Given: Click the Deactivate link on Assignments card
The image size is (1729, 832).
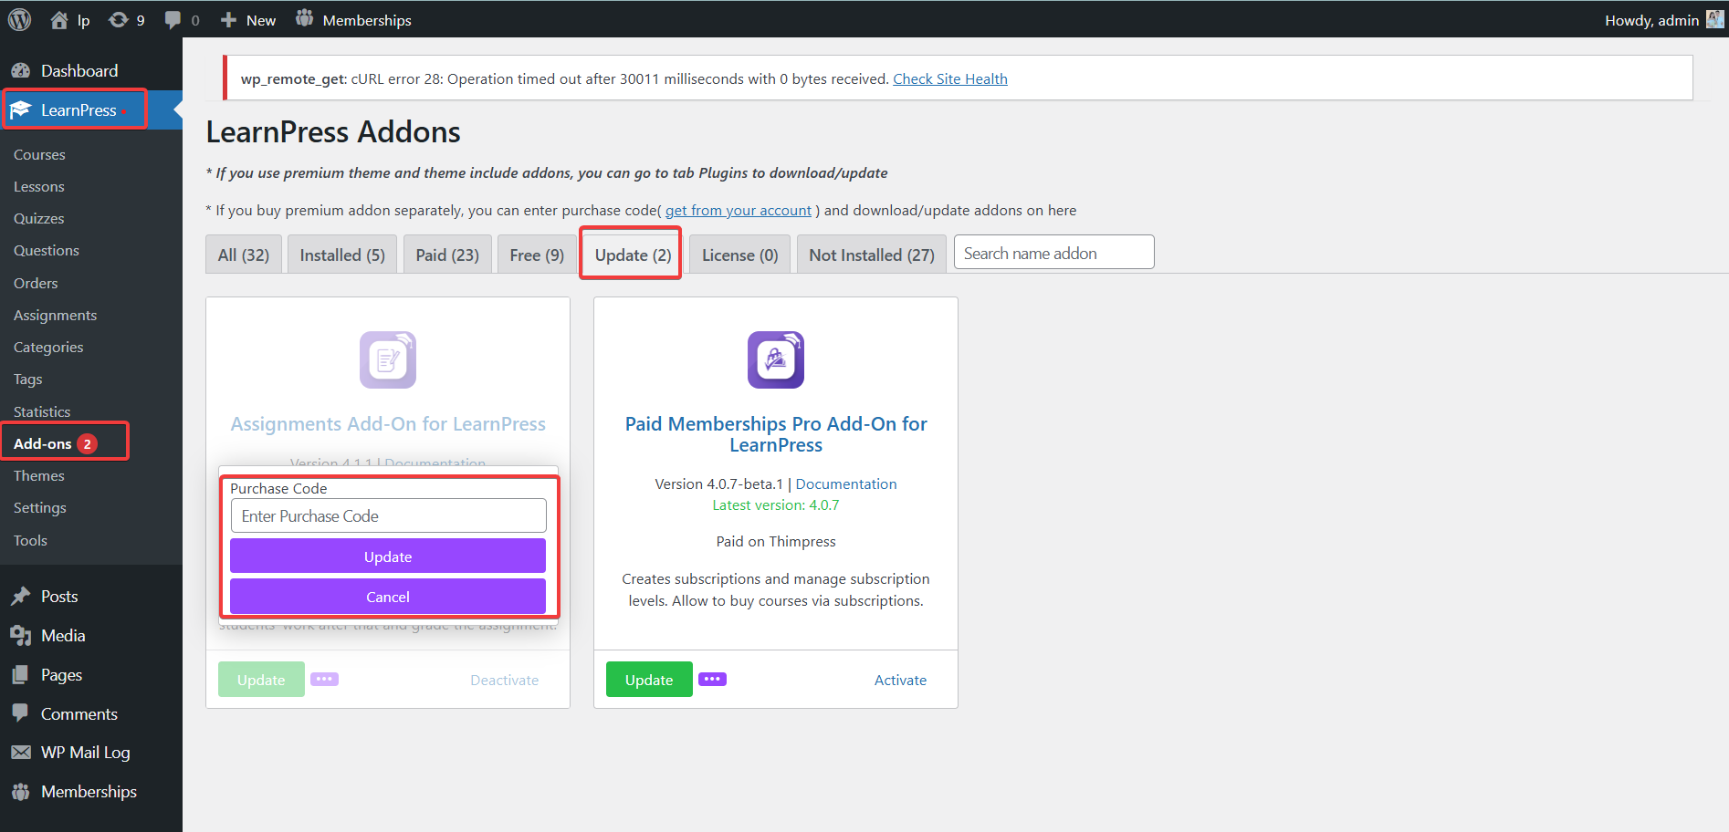Looking at the screenshot, I should click(504, 680).
